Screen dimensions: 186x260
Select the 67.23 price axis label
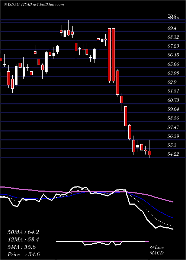[173, 46]
